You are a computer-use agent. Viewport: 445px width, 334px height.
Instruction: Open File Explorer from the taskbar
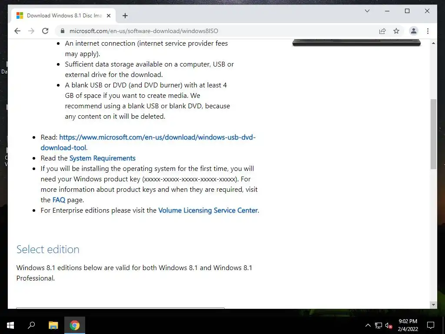pyautogui.click(x=53, y=325)
